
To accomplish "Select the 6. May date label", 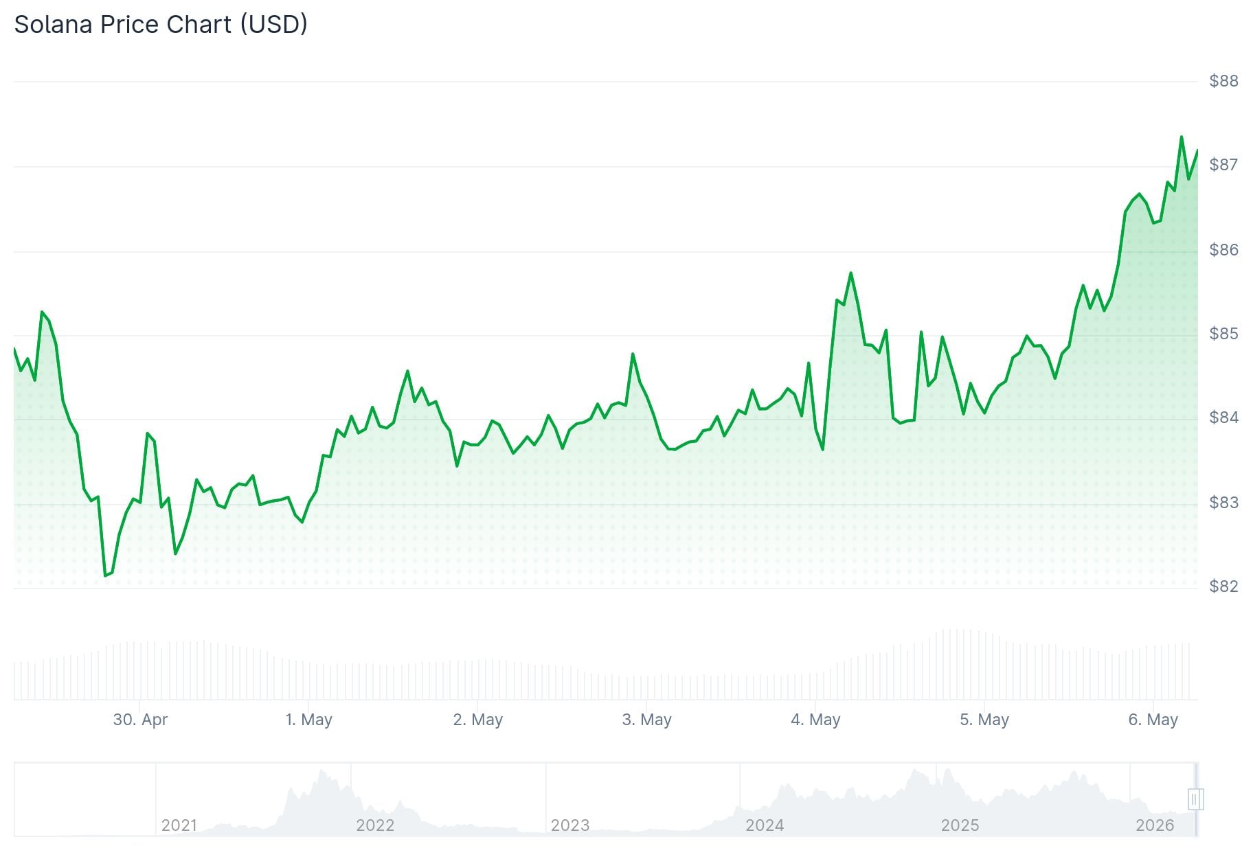I will [1153, 720].
